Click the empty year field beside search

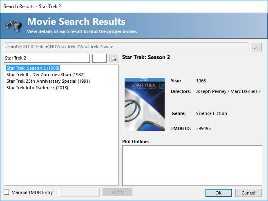coord(99,58)
